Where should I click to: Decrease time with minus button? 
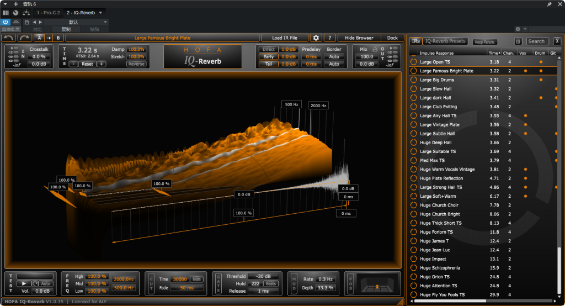coord(73,64)
